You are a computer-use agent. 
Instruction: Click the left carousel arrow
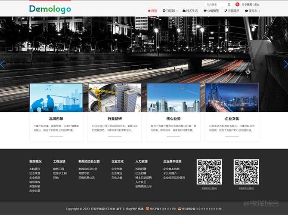tap(3, 64)
